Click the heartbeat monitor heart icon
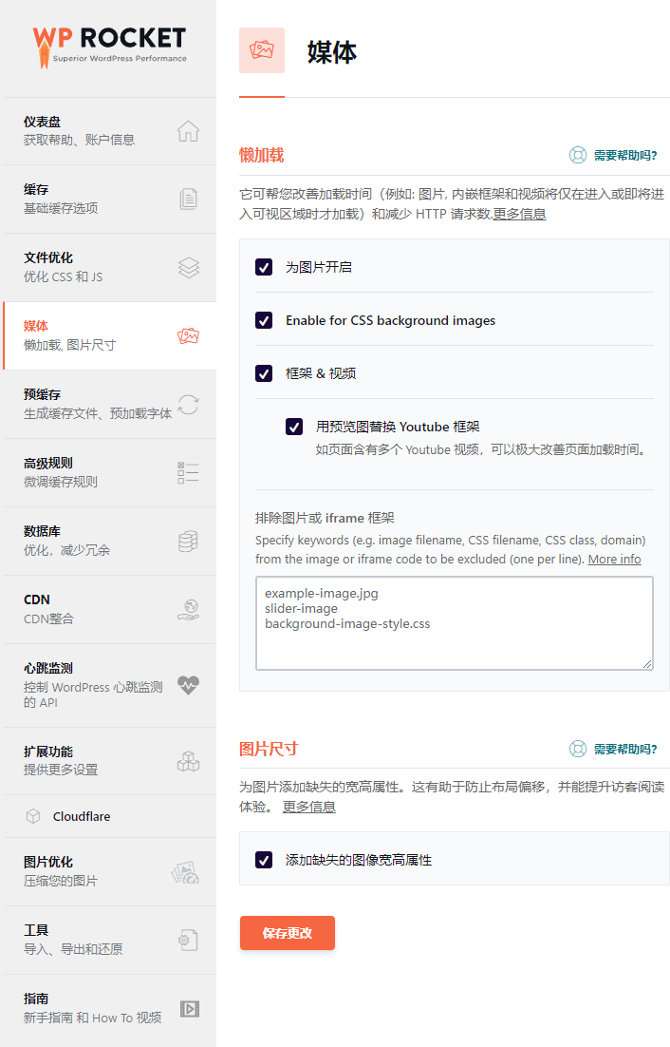The image size is (670, 1047). pyautogui.click(x=188, y=685)
